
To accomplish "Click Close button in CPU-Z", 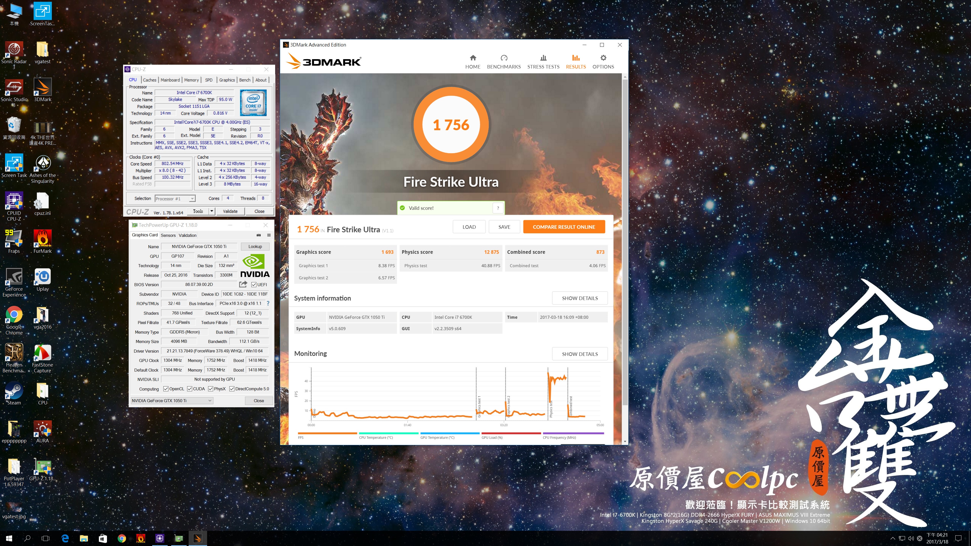I will point(259,211).
